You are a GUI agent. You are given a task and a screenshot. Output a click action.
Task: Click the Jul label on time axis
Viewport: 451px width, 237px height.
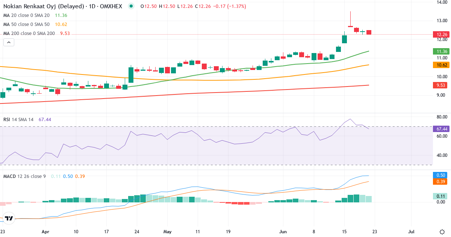[x=411, y=231]
